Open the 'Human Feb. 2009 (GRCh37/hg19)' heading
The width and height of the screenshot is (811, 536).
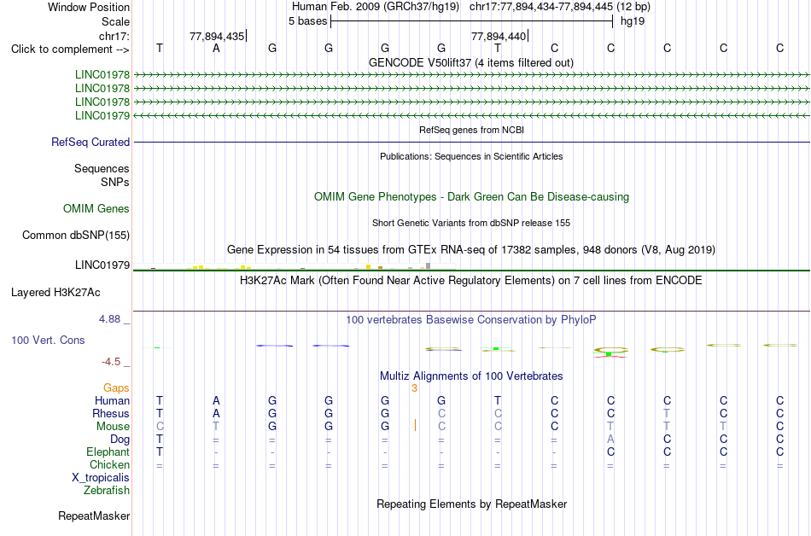tap(376, 7)
